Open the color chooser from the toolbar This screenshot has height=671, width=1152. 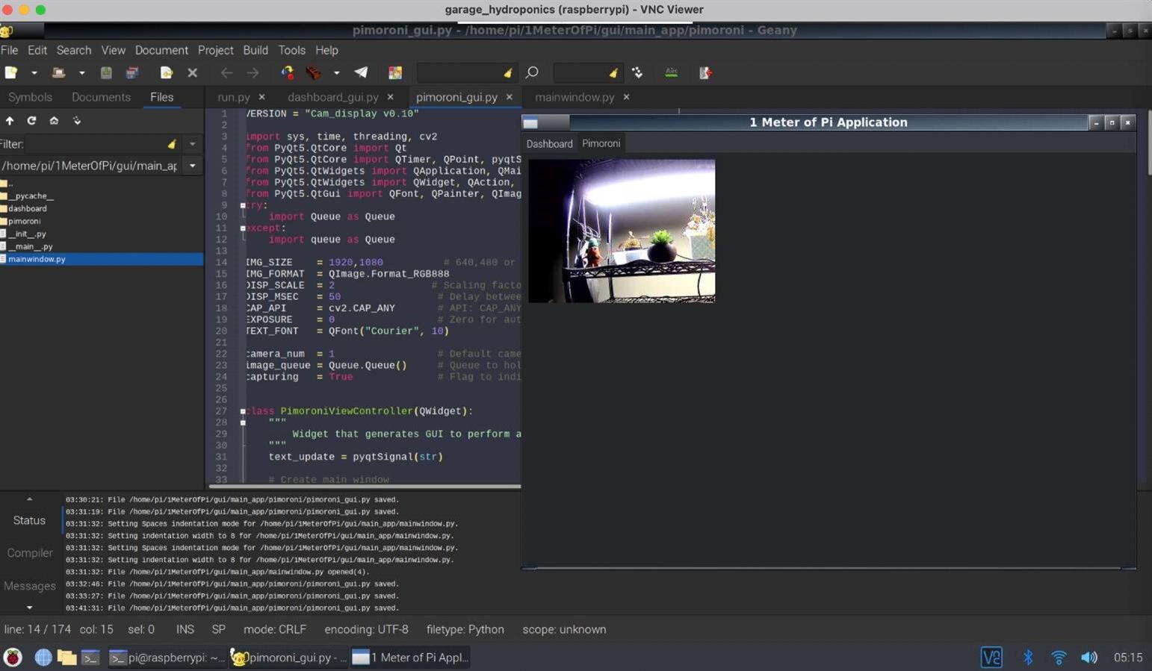[x=395, y=72]
